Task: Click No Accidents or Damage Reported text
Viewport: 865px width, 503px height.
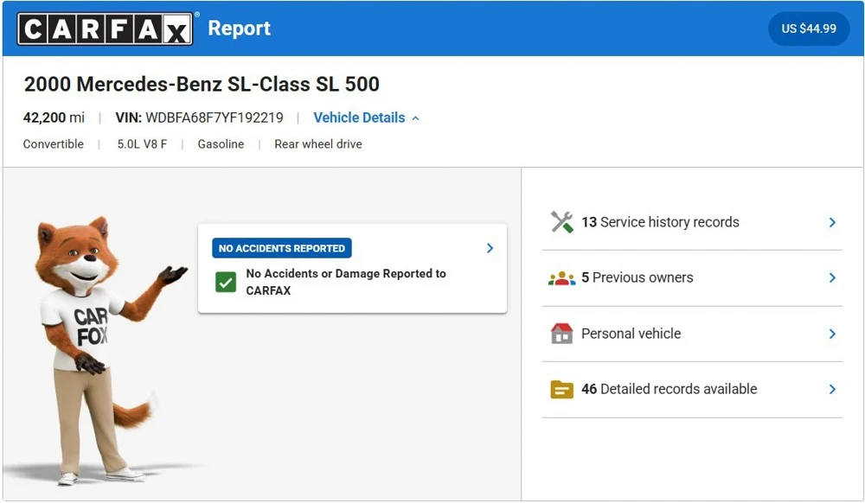Action: coord(346,282)
